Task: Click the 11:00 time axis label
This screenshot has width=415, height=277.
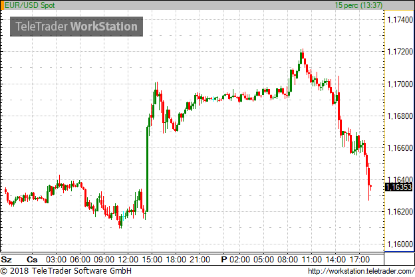Action: (x=312, y=260)
